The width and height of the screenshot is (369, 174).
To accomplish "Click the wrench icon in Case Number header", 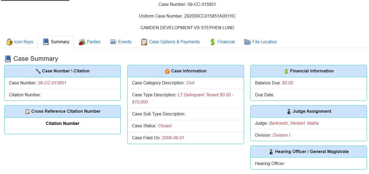I will (x=38, y=71).
